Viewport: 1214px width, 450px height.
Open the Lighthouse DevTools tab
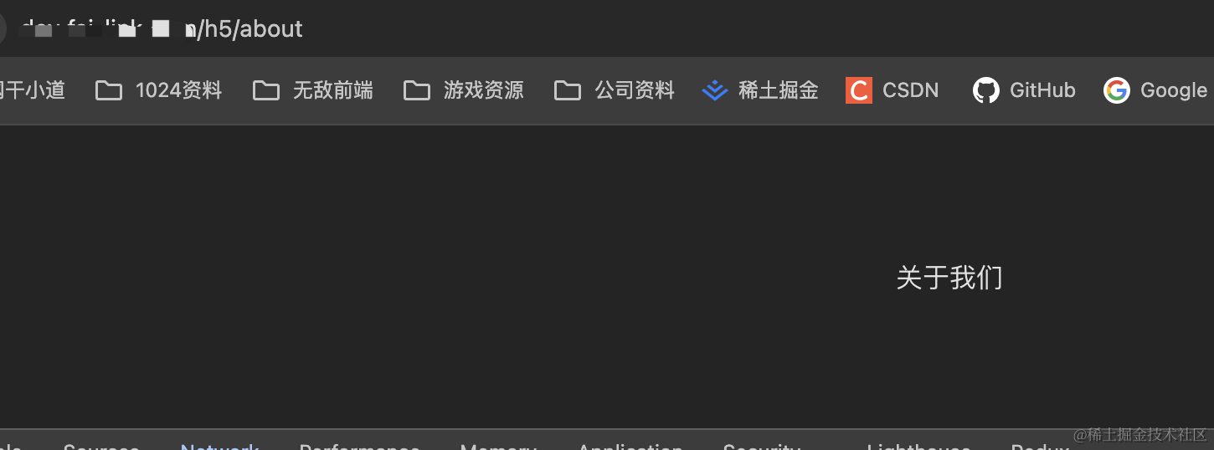click(918, 446)
